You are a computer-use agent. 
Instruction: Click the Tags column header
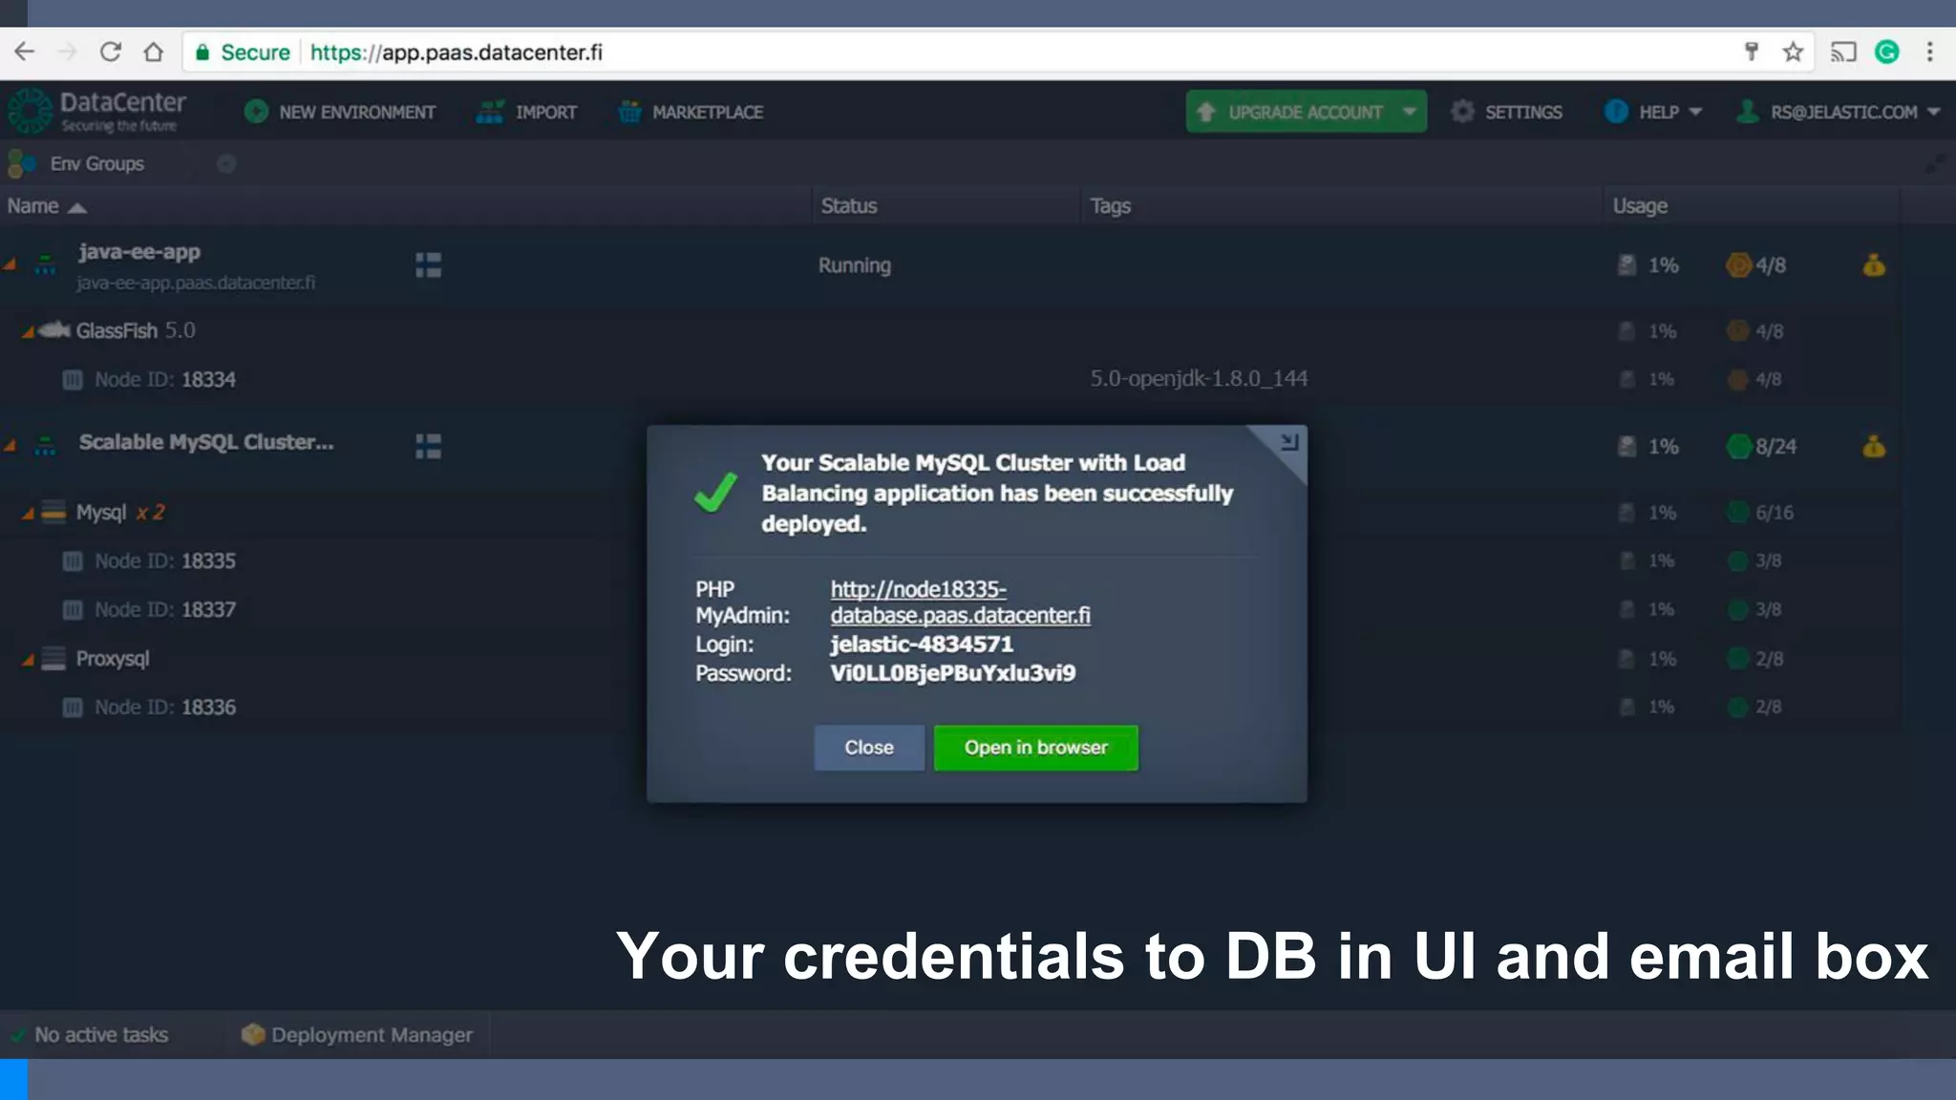(1111, 206)
